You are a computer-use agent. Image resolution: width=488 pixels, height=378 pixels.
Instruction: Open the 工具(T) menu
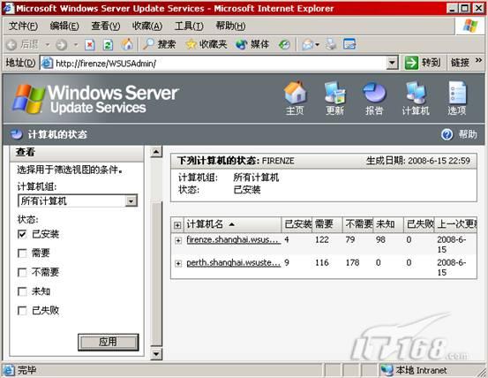(189, 26)
